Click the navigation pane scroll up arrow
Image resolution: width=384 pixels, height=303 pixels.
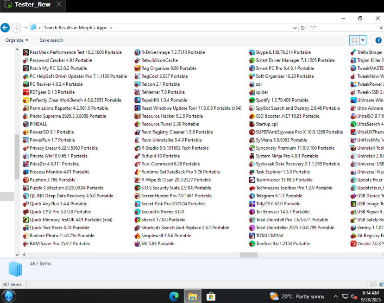tap(17, 50)
